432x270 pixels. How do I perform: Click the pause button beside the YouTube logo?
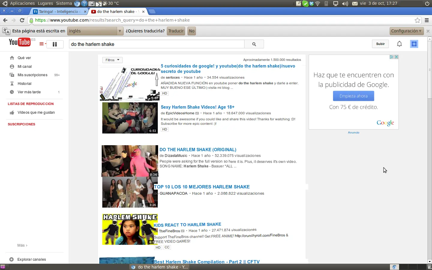pyautogui.click(x=55, y=44)
